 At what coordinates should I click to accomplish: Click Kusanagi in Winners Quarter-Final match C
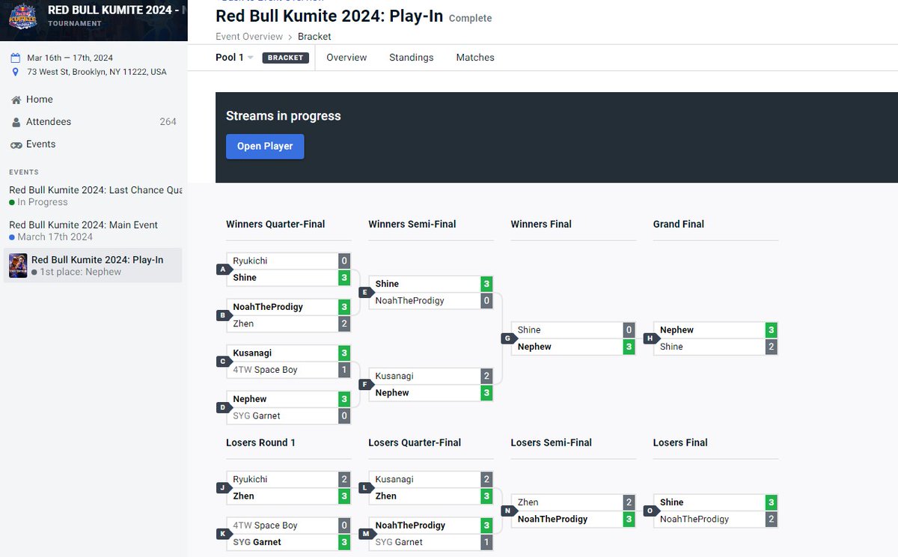pyautogui.click(x=252, y=353)
